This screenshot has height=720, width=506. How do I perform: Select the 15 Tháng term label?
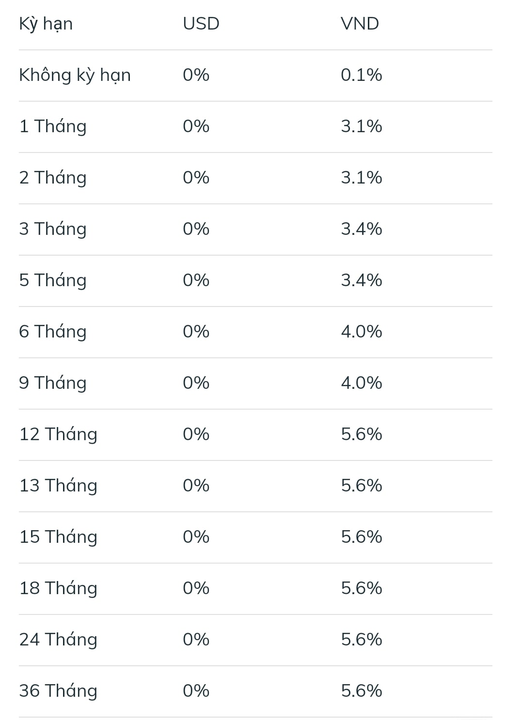pyautogui.click(x=58, y=537)
